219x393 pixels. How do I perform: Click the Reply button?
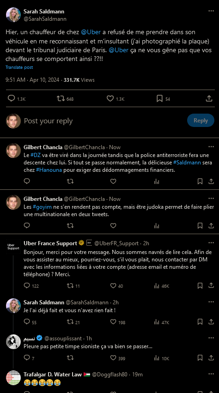(x=201, y=121)
